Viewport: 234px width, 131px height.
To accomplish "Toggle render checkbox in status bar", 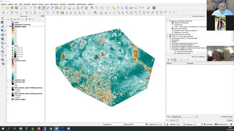I will tap(205, 124).
